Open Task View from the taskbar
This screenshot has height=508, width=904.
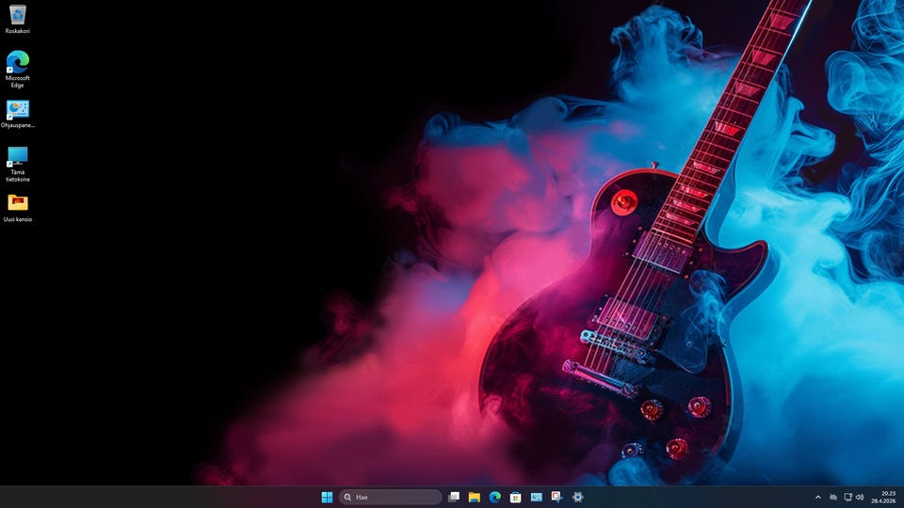pos(454,497)
